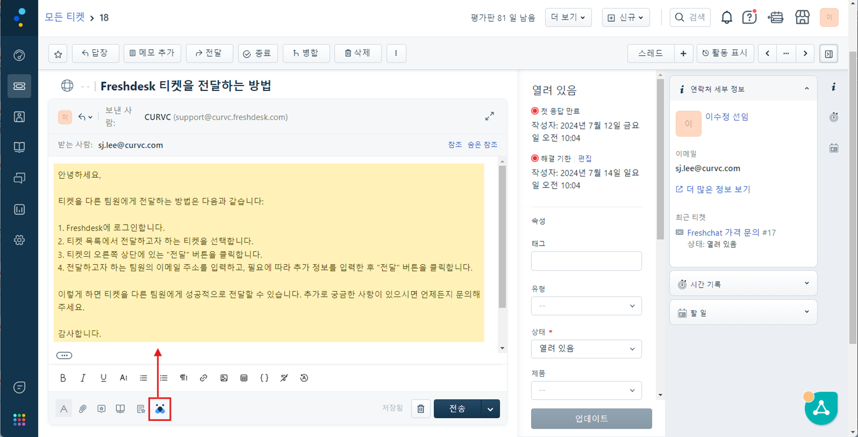Viewport: 858px width, 437px height.
Task: Open the 더 보기 dropdown
Action: click(x=568, y=17)
